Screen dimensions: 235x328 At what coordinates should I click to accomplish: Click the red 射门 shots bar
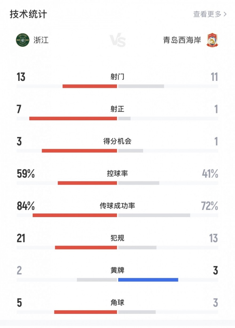[90, 86]
